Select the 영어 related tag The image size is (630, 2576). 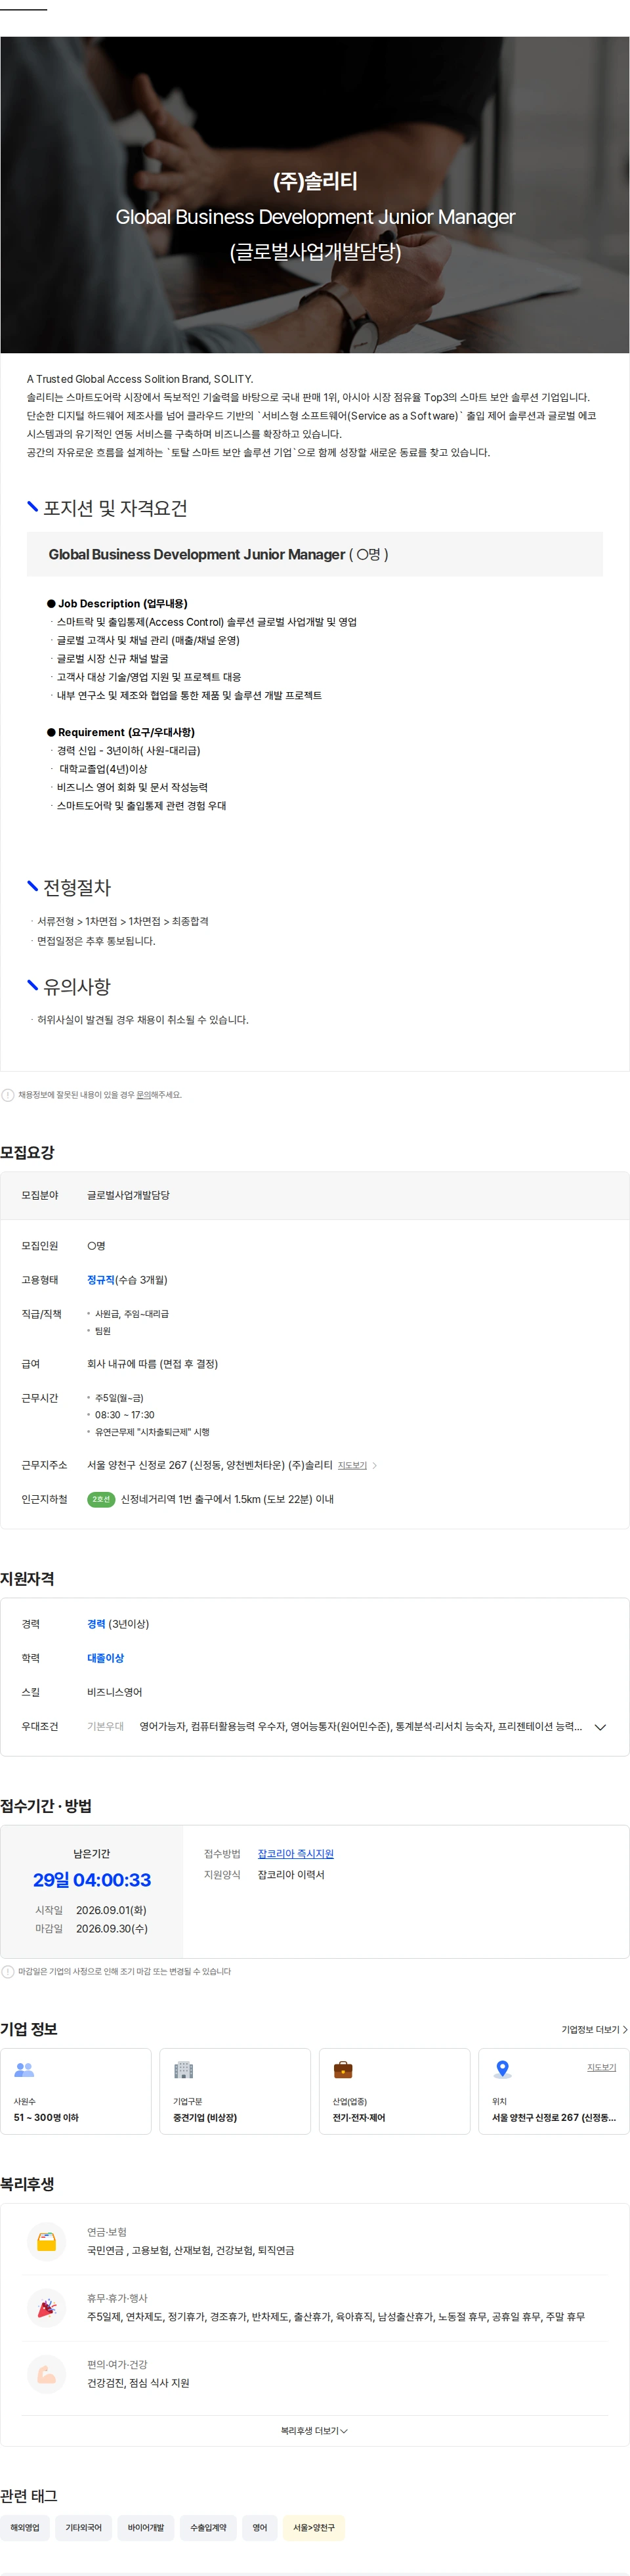pyautogui.click(x=260, y=2527)
